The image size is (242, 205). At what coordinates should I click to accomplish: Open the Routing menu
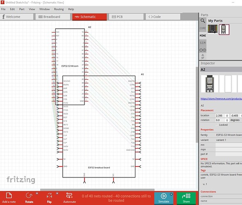[59, 9]
